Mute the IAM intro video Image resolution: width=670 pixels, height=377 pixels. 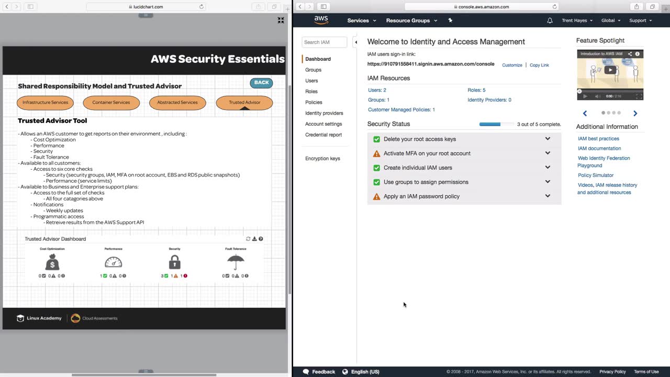[x=597, y=96]
